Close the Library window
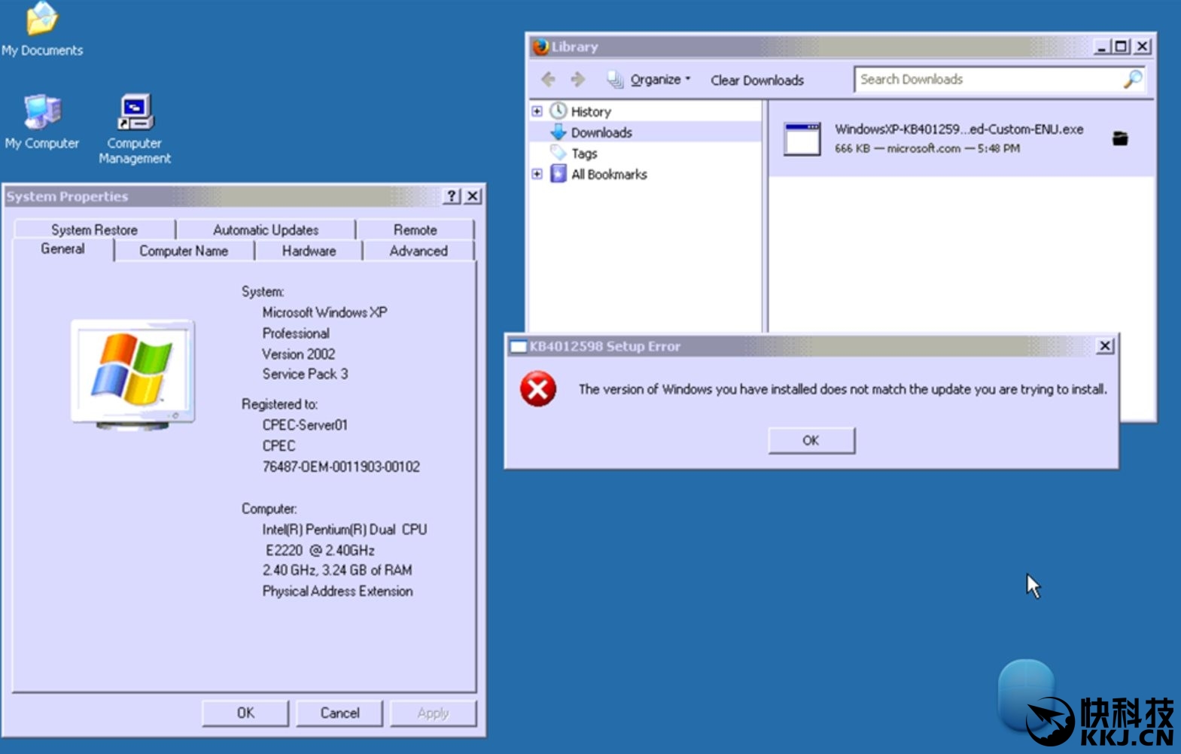Image resolution: width=1181 pixels, height=754 pixels. pos(1143,47)
